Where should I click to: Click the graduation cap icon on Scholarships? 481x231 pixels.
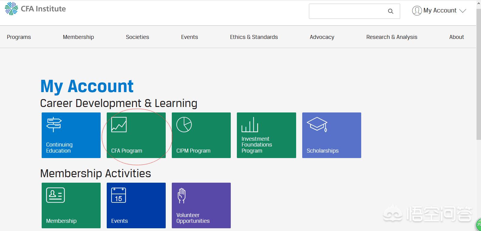[317, 124]
